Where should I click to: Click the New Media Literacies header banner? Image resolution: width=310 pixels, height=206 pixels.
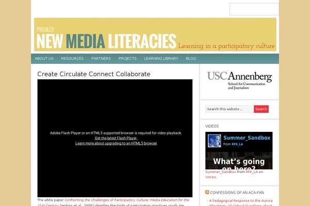tap(155, 35)
